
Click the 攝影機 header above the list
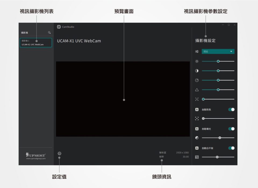(x=24, y=33)
